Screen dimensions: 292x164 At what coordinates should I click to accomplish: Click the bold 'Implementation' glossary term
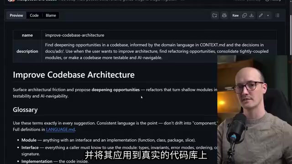coord(37,161)
